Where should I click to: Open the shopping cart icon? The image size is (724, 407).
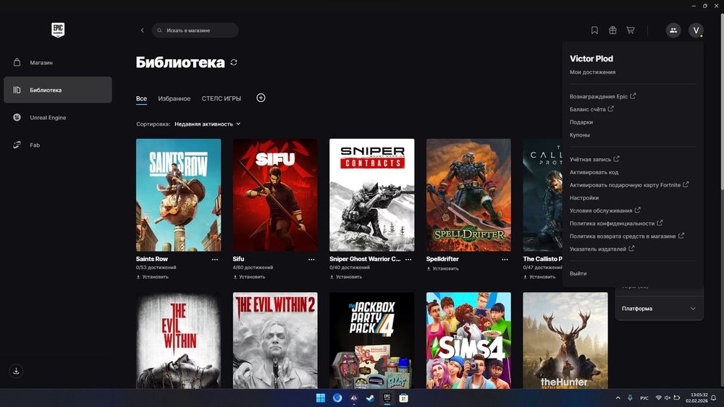click(x=631, y=30)
